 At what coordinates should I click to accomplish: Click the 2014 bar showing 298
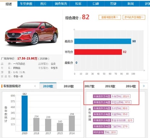pos(72,124)
